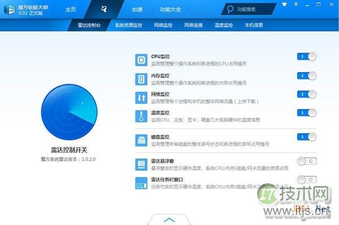Focus the 功能搜索 search field
The width and height of the screenshot is (339, 225).
(249, 9)
